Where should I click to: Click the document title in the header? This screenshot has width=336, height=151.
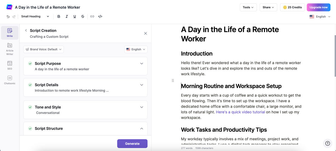pos(48,7)
